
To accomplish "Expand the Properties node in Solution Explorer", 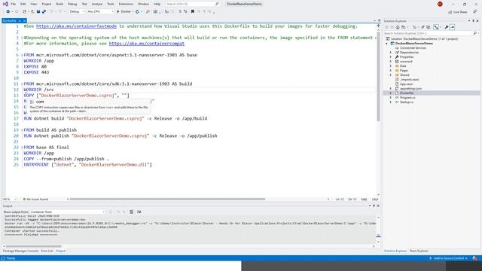I will click(391, 57).
